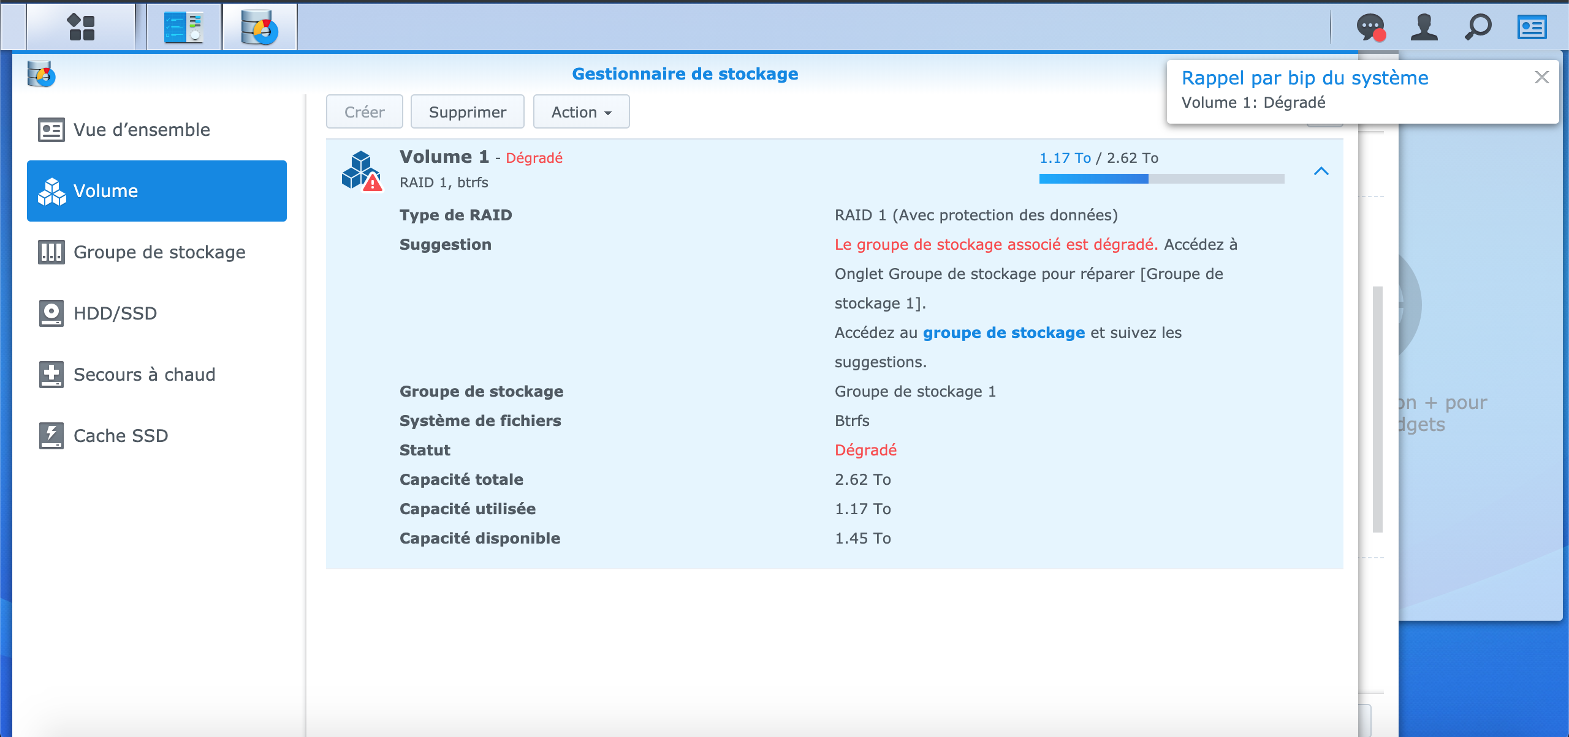Image resolution: width=1569 pixels, height=737 pixels.
Task: Open the Main Menu grid icon
Action: coord(81,27)
